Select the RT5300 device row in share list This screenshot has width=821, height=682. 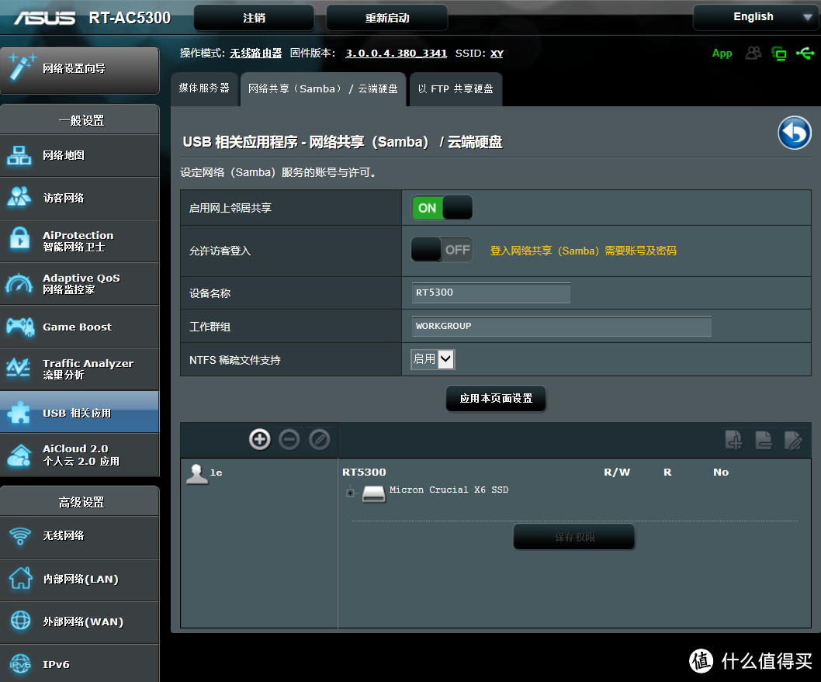coord(364,472)
